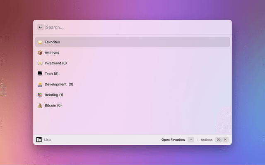Viewport: 265px width, 165px height.
Task: Open the Reading (1) list
Action: [x=54, y=95]
